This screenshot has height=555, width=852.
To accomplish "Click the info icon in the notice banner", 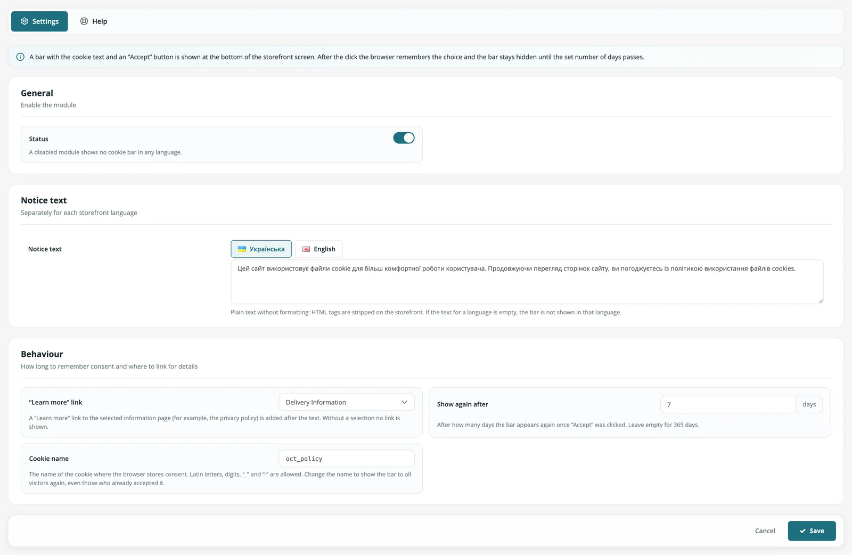I will (20, 57).
